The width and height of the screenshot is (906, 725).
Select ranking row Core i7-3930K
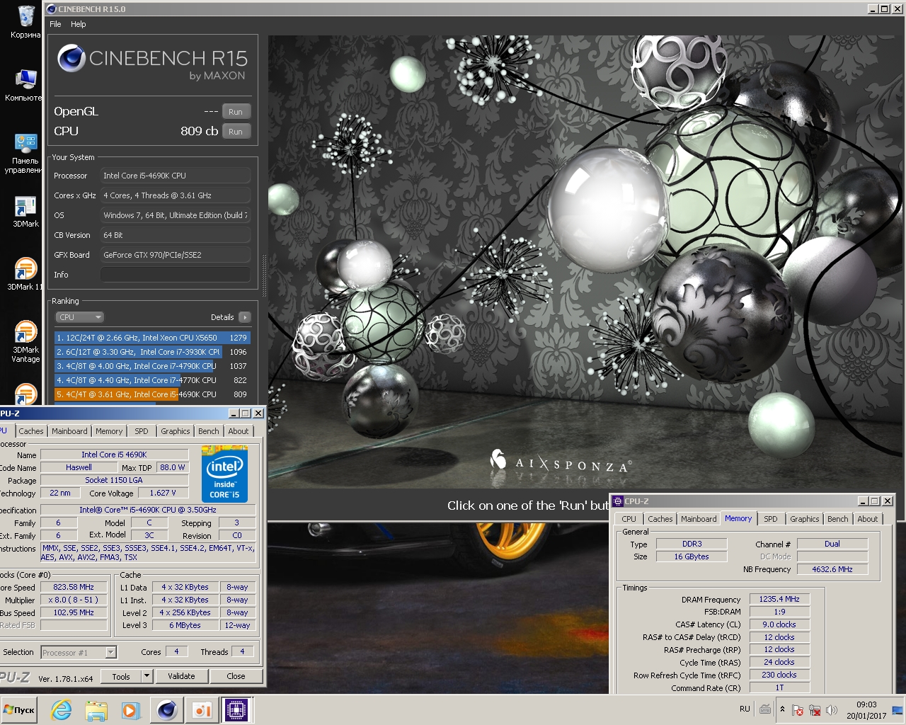[x=152, y=352]
